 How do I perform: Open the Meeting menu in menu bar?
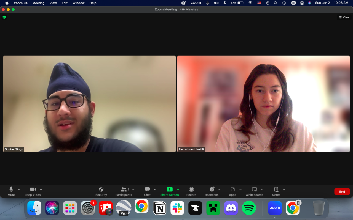(38, 3)
